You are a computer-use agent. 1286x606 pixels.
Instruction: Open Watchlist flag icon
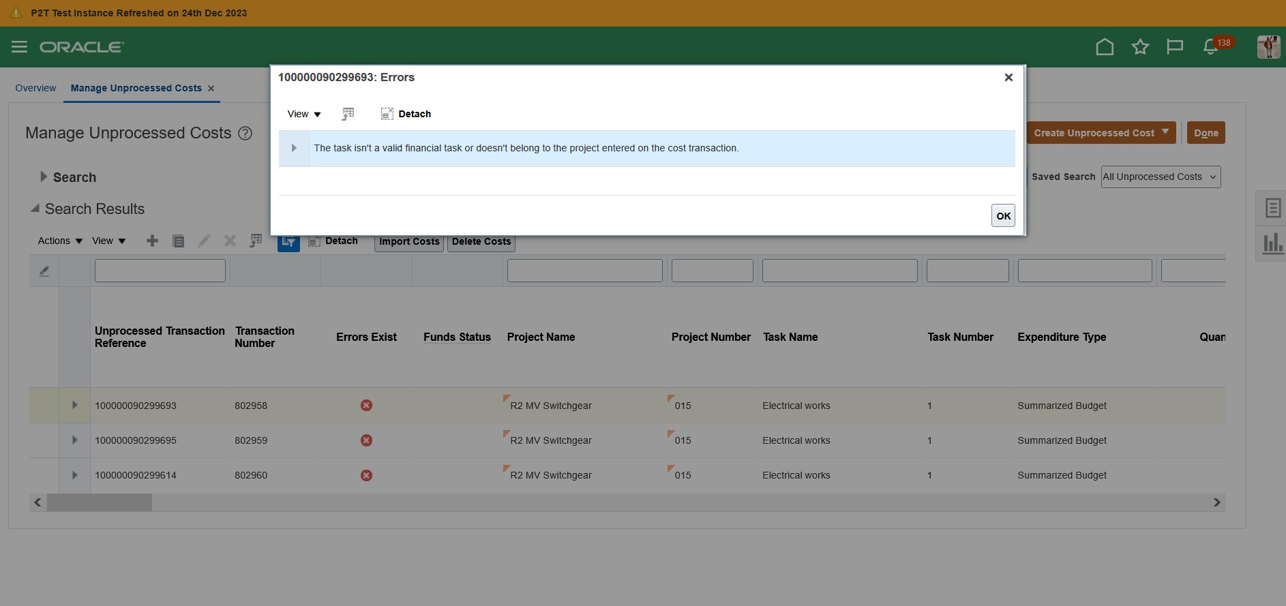pyautogui.click(x=1175, y=47)
